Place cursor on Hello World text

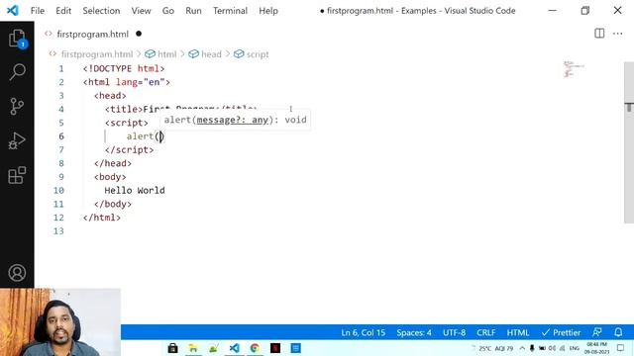tap(135, 191)
